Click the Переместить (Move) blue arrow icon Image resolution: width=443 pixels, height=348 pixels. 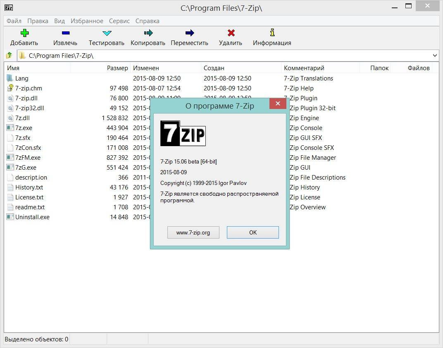pos(190,33)
